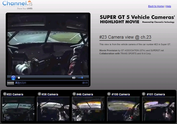
Task: Click the Channel.is logo
Action: click(17, 5)
